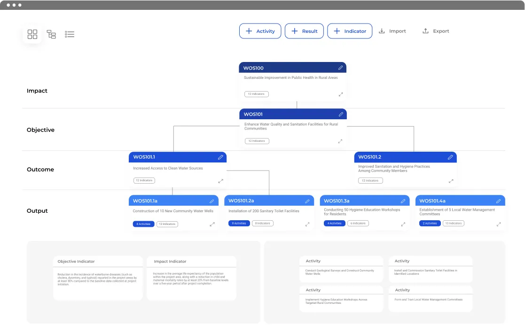Open 8 Indicators tag on WOS101.2a

point(262,223)
